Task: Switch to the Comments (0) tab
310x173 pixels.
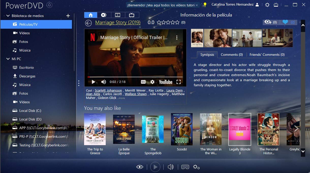Action: click(232, 55)
